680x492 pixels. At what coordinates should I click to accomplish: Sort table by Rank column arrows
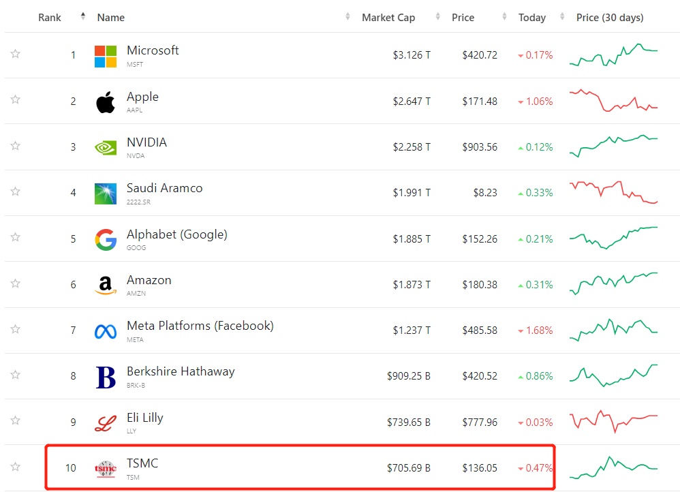click(83, 16)
